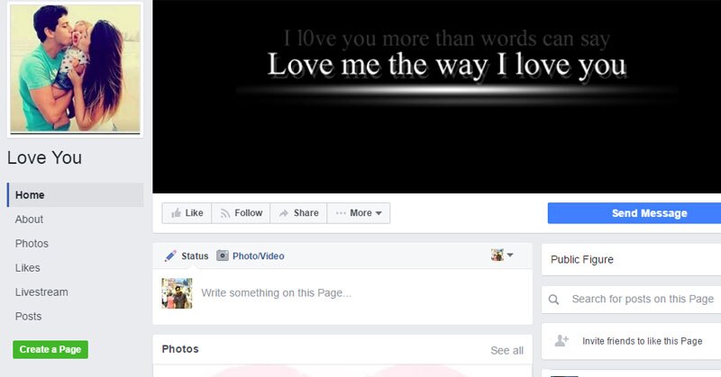Screen dimensions: 721x377
Task: Go to the About section
Action: [29, 219]
